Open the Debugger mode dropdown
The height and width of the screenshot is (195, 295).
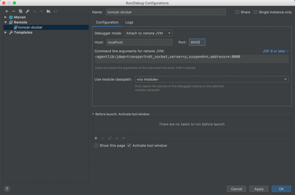pyautogui.click(x=148, y=33)
